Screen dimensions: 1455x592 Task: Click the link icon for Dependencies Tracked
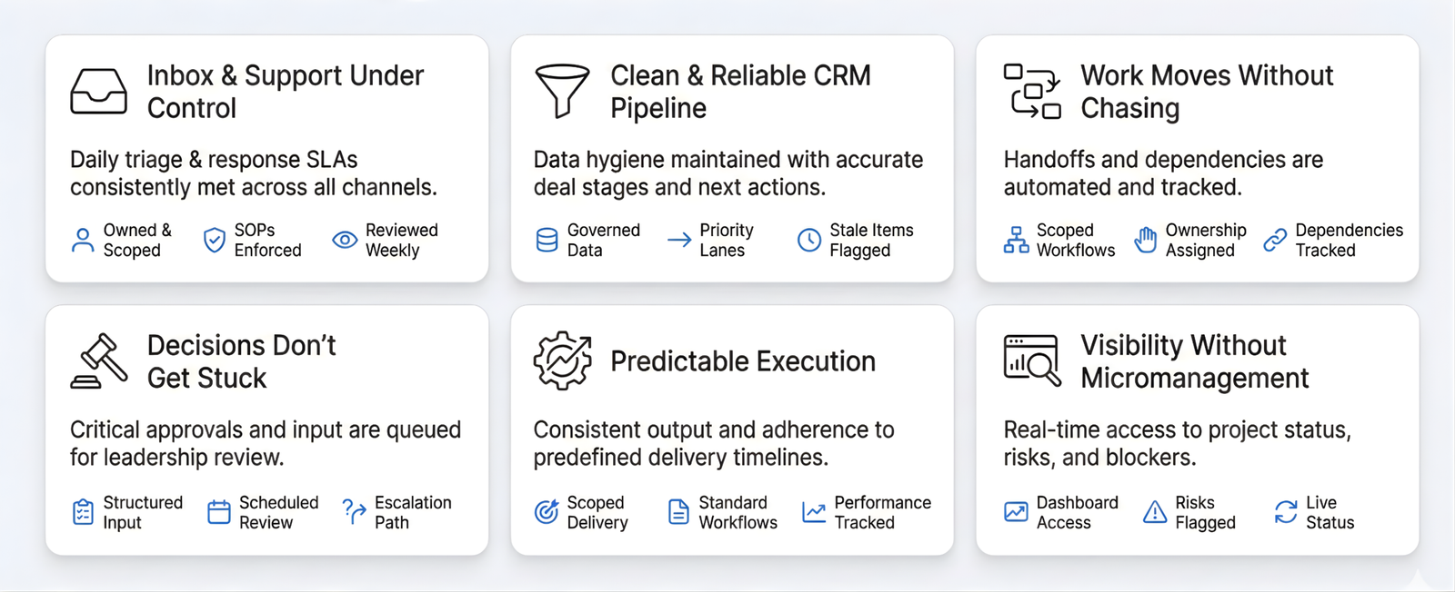(x=1275, y=240)
